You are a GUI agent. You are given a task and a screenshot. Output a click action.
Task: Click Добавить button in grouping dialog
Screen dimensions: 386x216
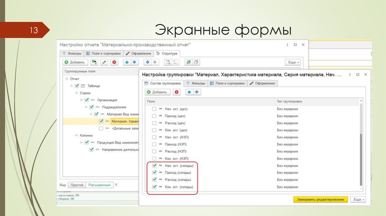coord(157,92)
